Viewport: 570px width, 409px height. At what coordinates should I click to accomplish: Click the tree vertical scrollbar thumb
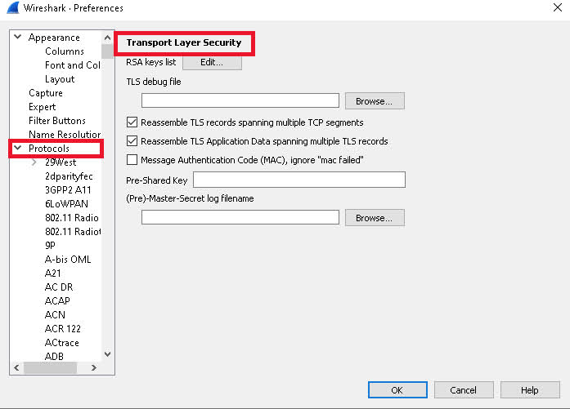pos(107,51)
